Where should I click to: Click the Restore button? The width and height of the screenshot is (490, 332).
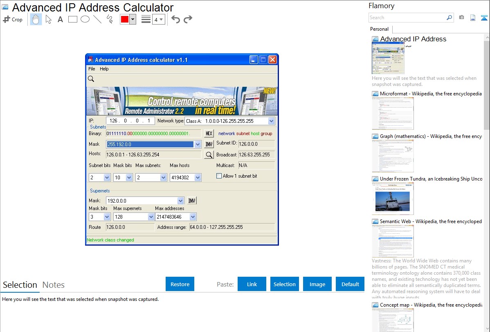[180, 284]
